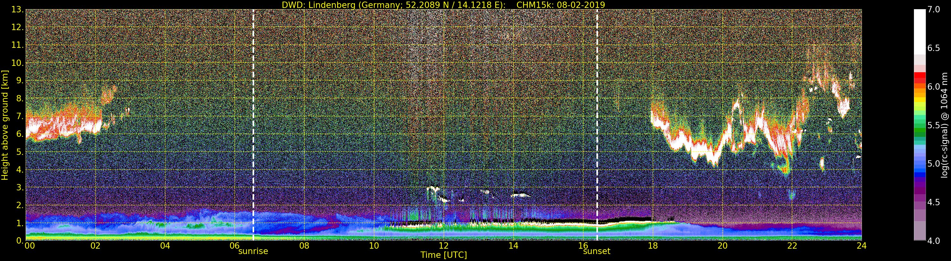The image size is (951, 261).
Task: Click the time axis tick label '16'
Action: pyautogui.click(x=583, y=246)
